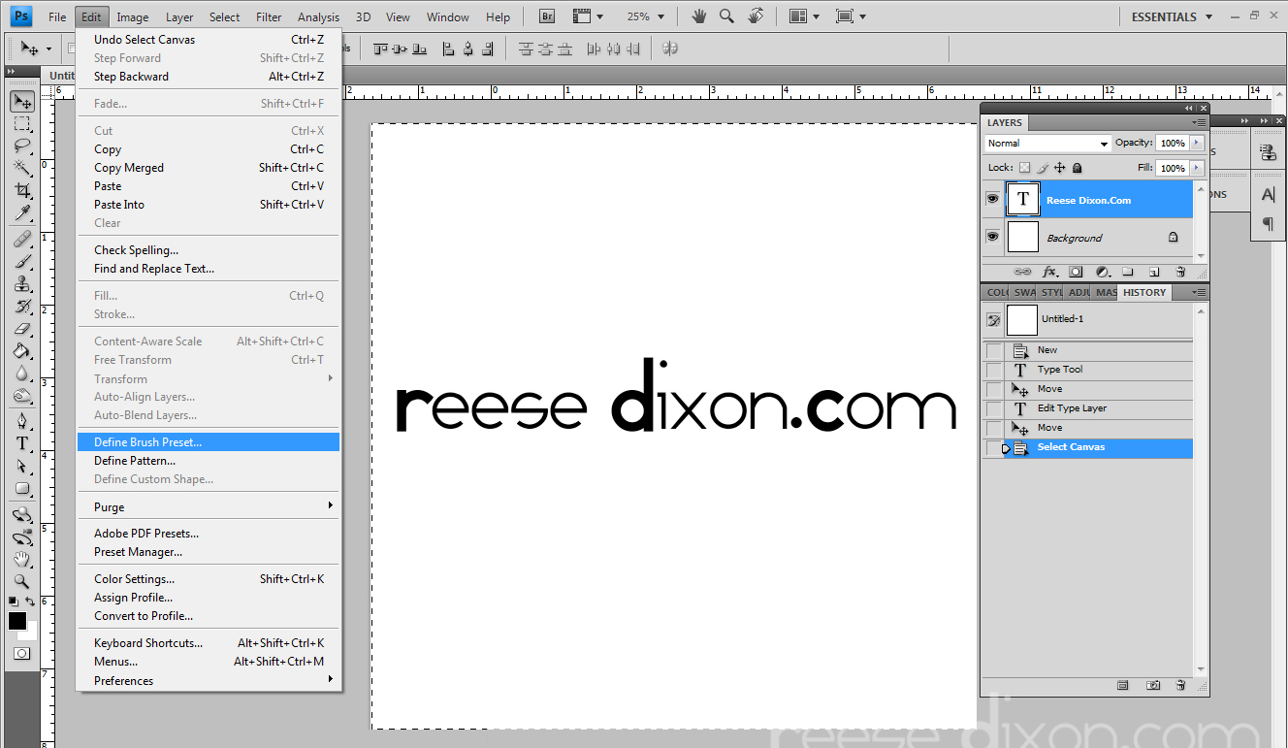Open the Layer menu in the menu bar
1288x748 pixels.
pos(179,16)
